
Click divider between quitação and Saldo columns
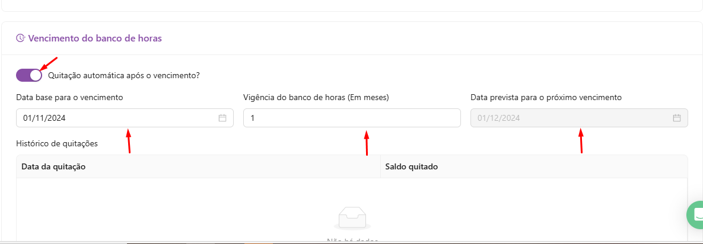tap(380, 167)
